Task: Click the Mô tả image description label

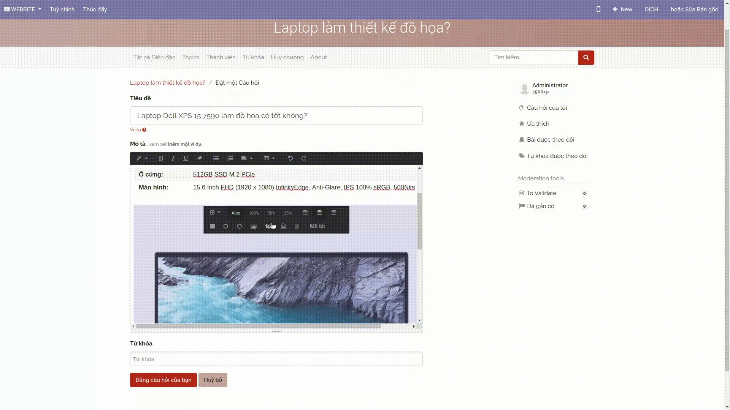Action: pyautogui.click(x=317, y=226)
